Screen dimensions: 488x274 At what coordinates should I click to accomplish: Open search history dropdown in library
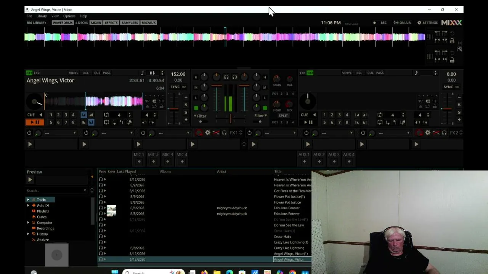(x=85, y=190)
